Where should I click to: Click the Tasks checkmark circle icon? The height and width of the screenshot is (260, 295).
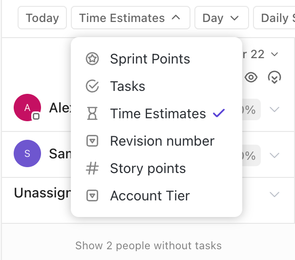[x=92, y=87]
